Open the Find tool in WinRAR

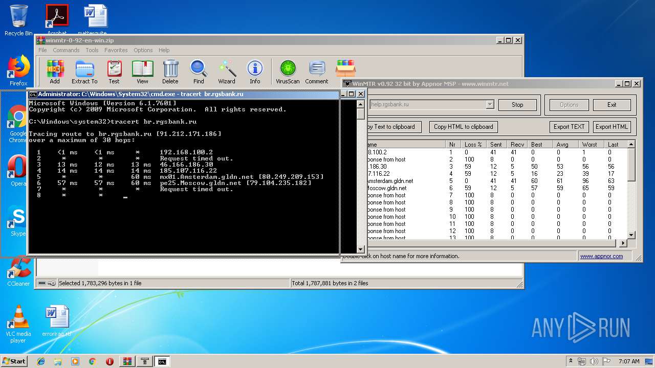(x=199, y=72)
